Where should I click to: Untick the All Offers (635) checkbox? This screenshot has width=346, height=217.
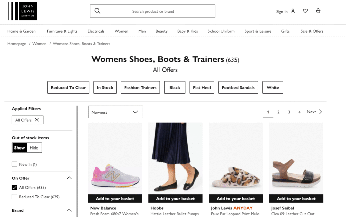(14, 187)
